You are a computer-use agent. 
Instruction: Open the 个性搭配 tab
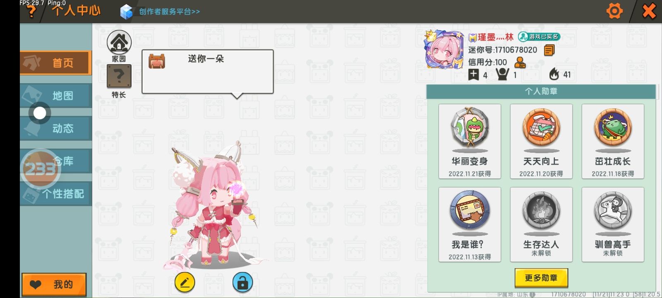55,194
